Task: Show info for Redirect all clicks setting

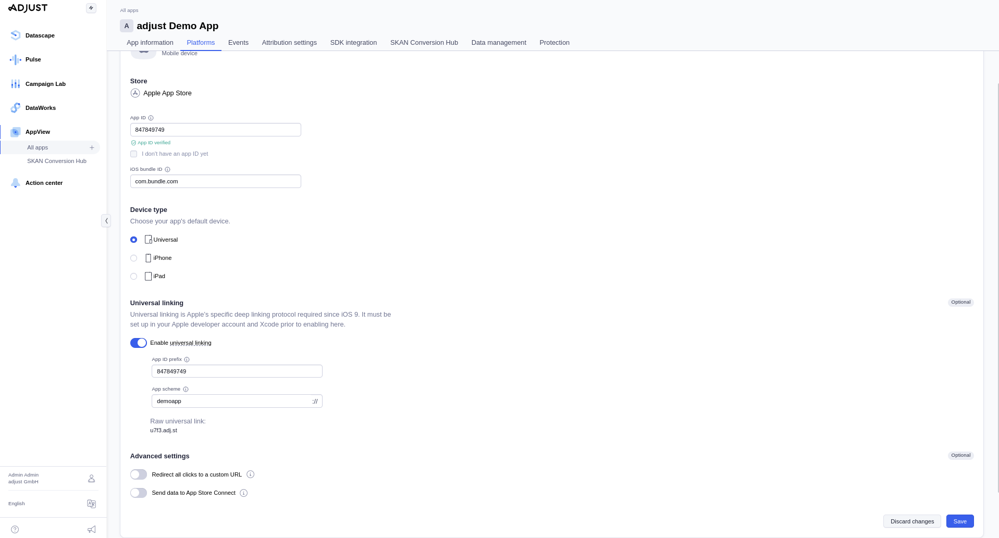Action: pos(251,474)
